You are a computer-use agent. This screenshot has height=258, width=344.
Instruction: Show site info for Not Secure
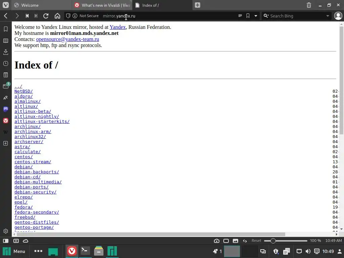pyautogui.click(x=75, y=16)
